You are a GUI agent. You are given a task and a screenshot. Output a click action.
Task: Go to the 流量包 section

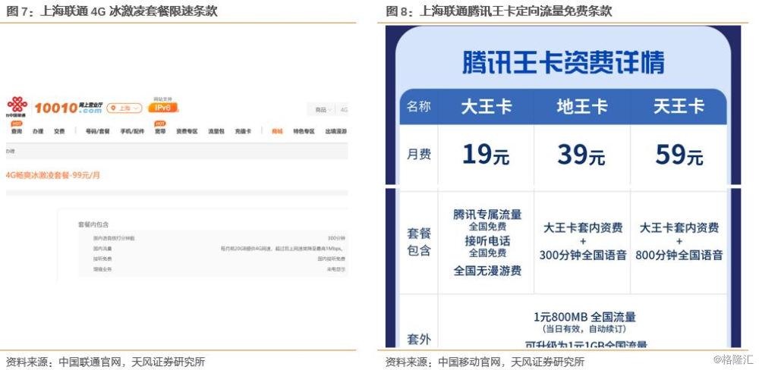coord(216,131)
